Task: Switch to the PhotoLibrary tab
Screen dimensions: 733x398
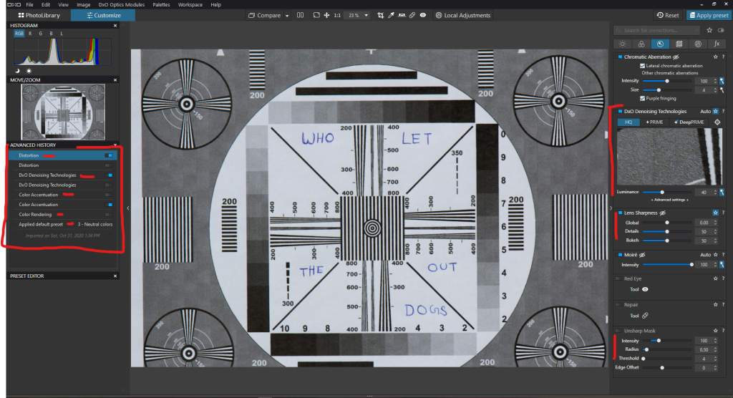Action: point(39,15)
